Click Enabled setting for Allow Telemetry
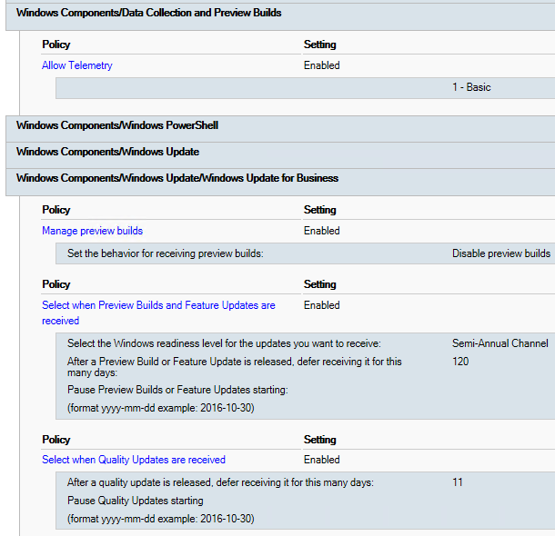555x536 pixels. (x=322, y=65)
